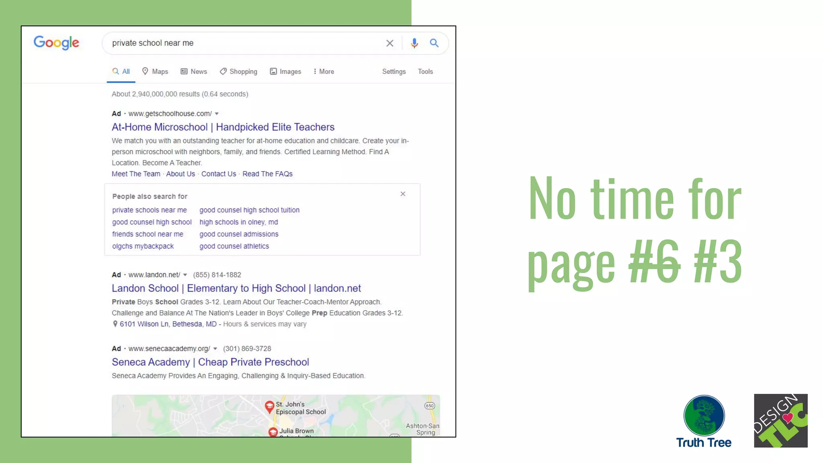
Task: Open the Shopping results tab
Action: pyautogui.click(x=238, y=72)
